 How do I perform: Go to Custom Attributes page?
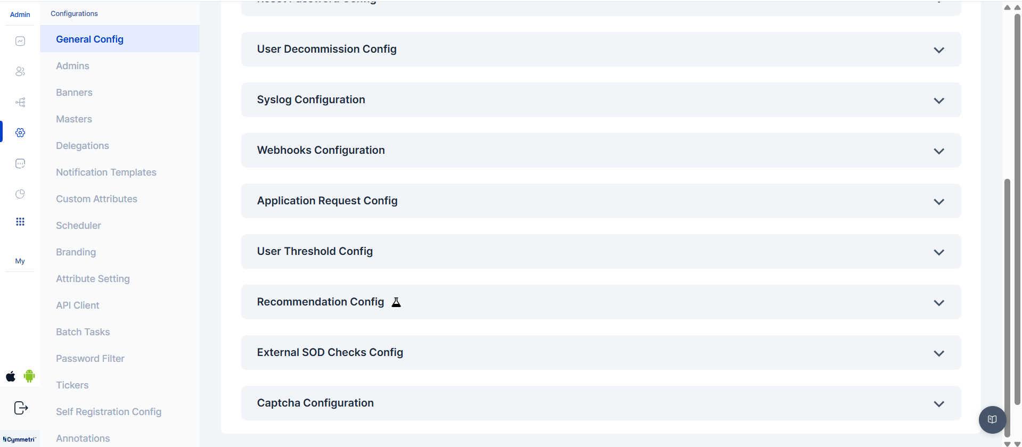96,199
